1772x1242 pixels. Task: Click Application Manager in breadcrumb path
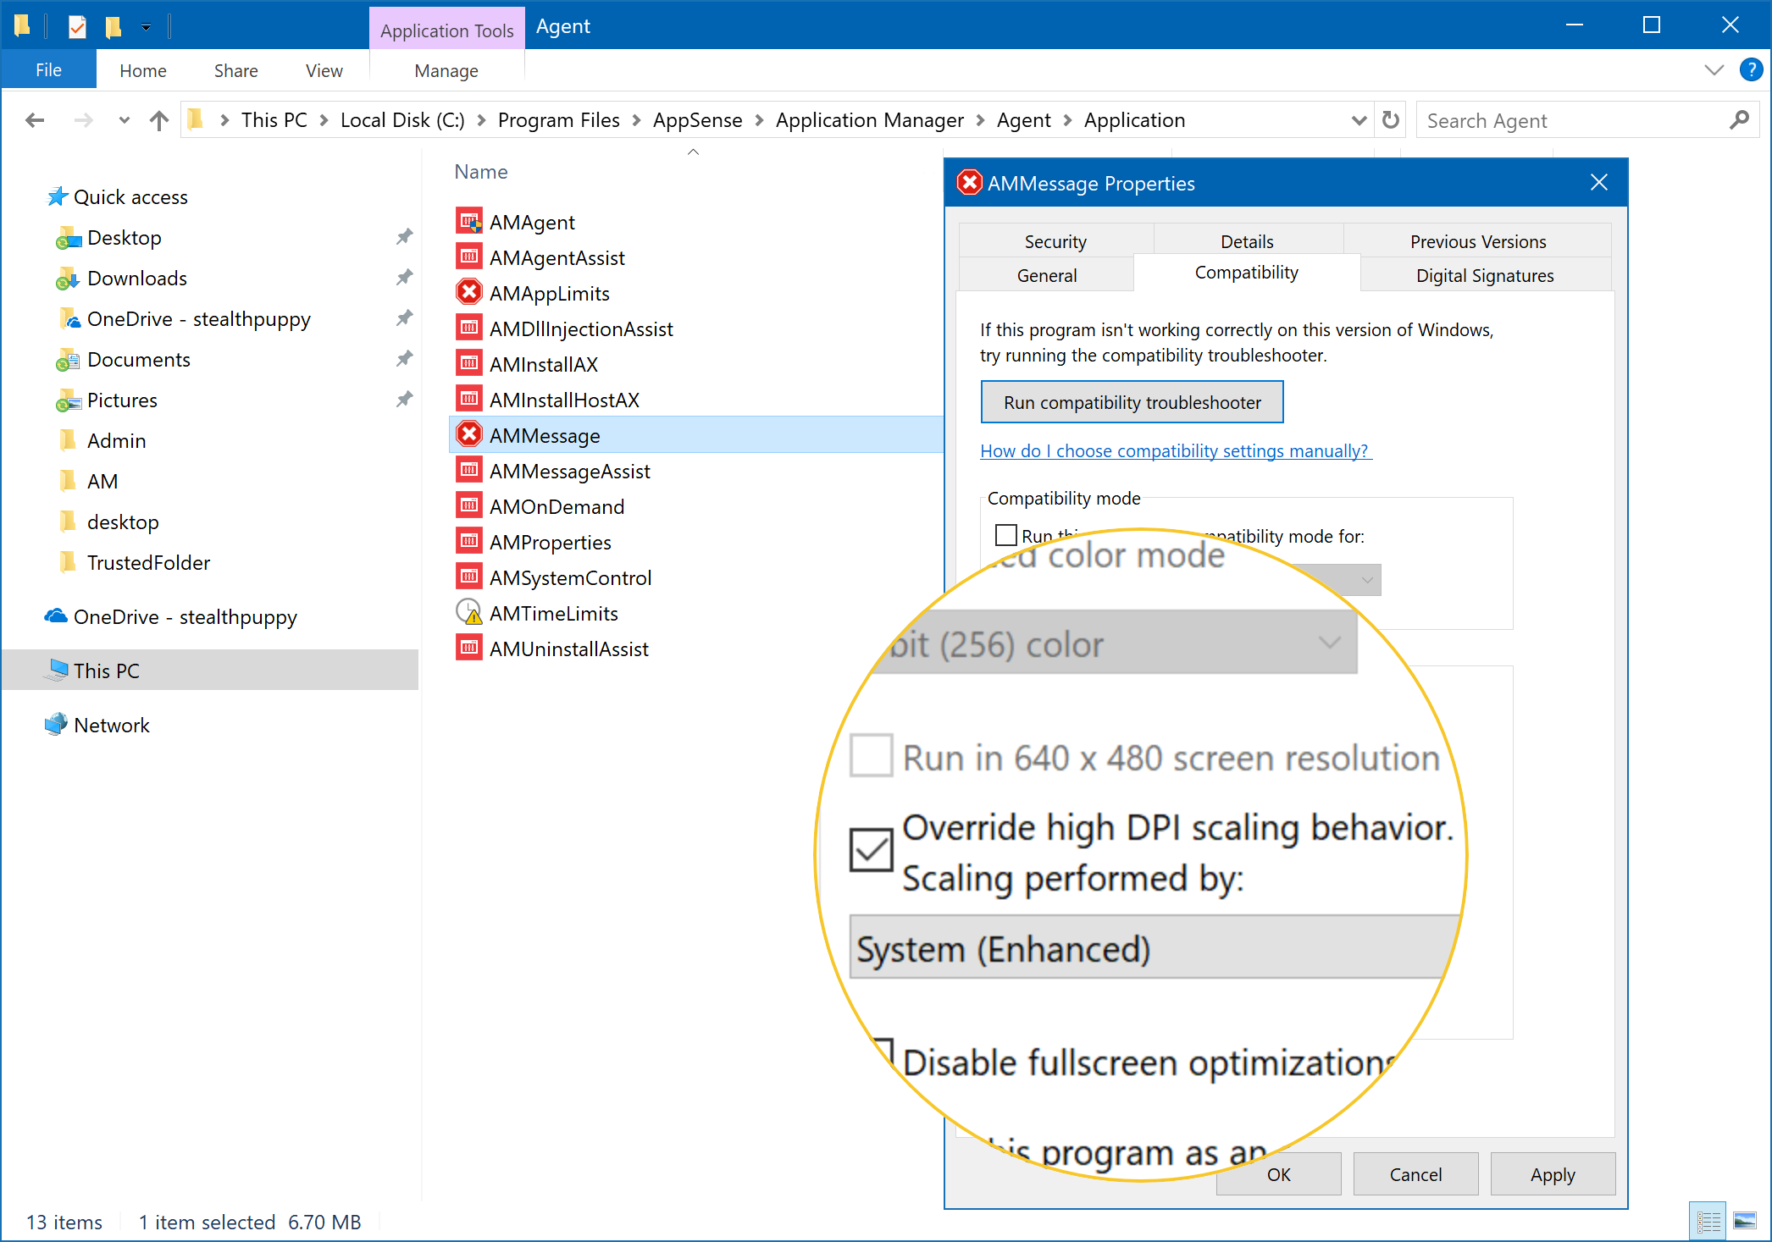tap(869, 120)
